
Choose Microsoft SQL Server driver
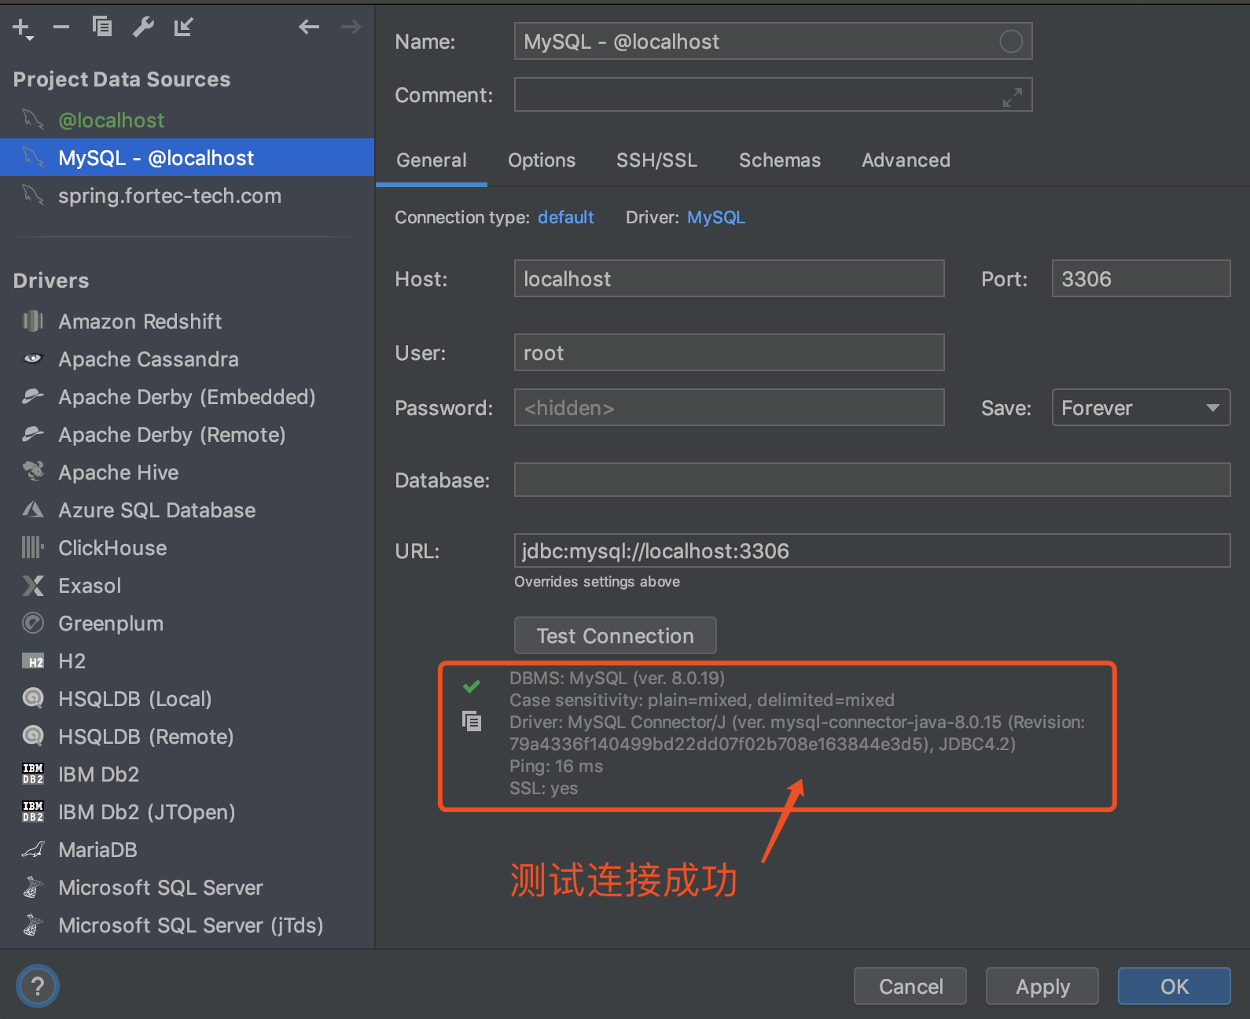187,887
